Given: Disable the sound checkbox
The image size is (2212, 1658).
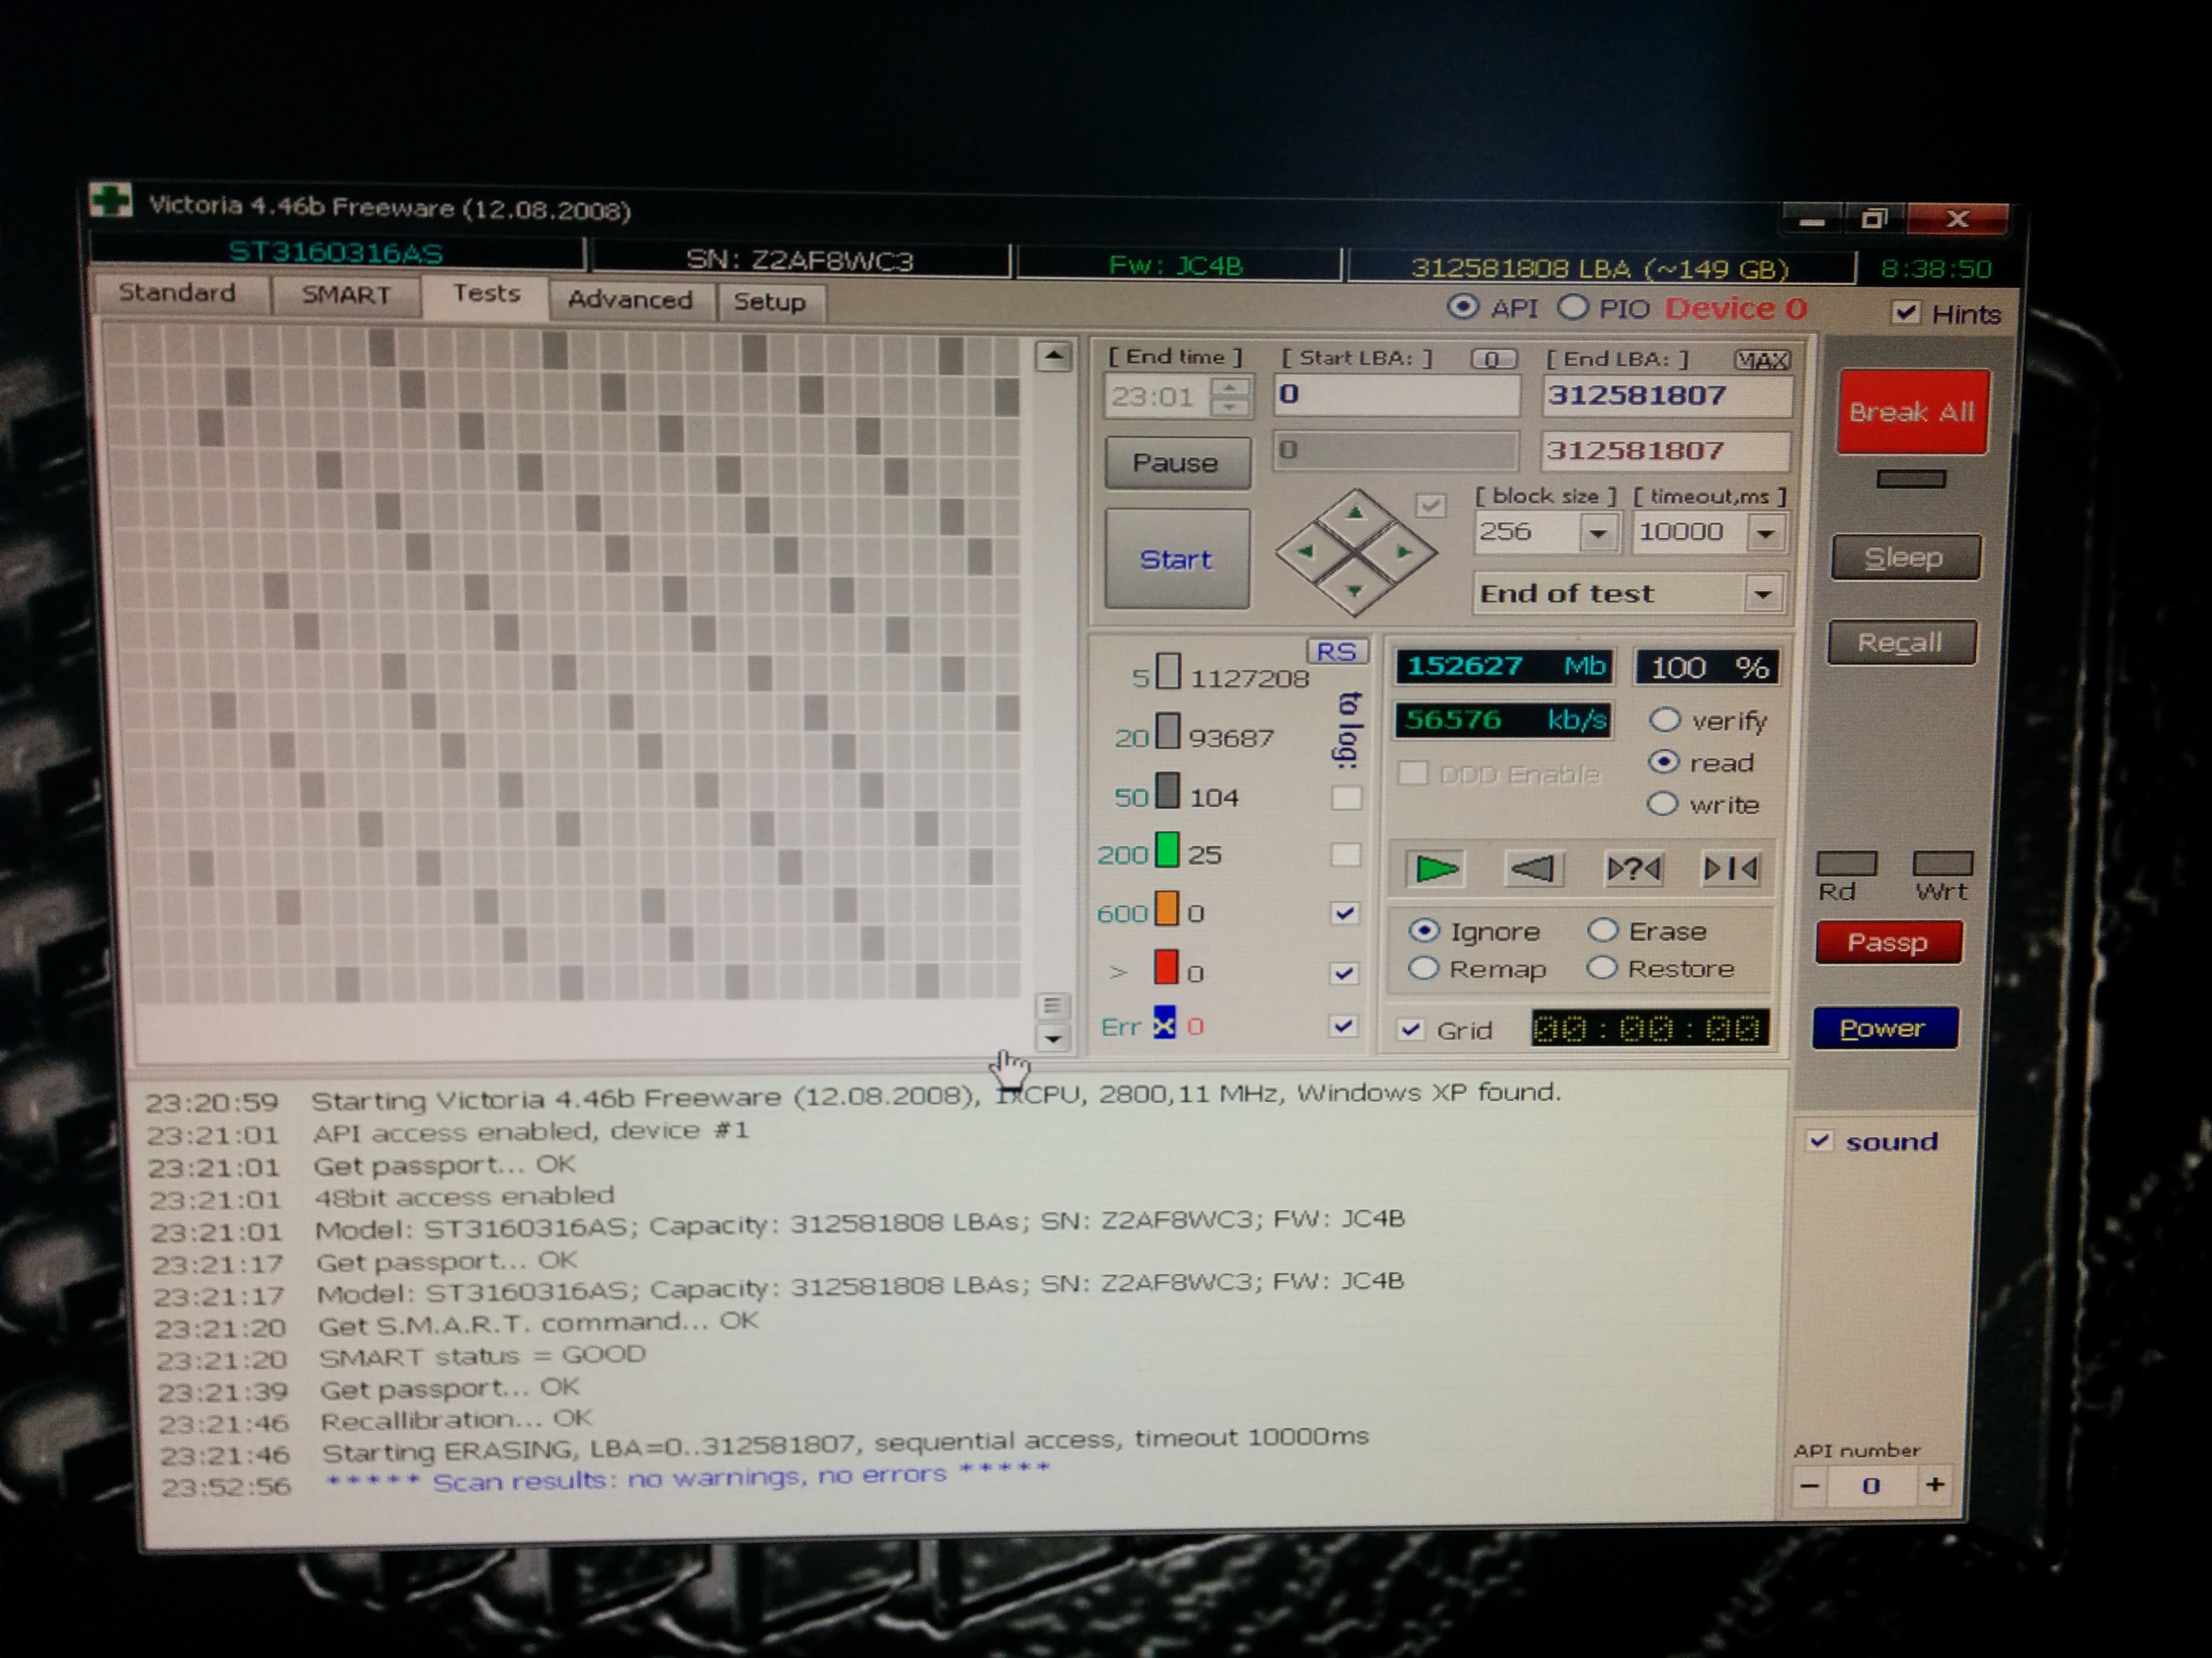Looking at the screenshot, I should [1820, 1141].
